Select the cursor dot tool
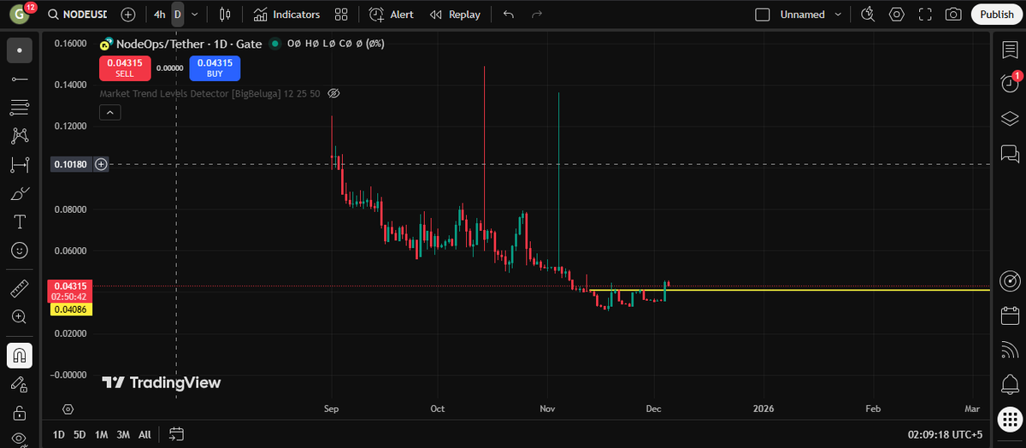The image size is (1026, 448). pos(20,50)
